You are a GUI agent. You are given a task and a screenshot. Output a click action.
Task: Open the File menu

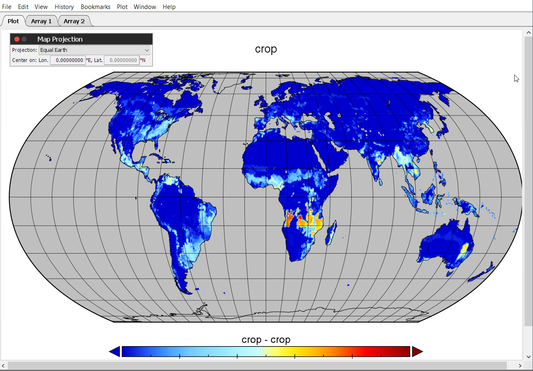pyautogui.click(x=7, y=7)
